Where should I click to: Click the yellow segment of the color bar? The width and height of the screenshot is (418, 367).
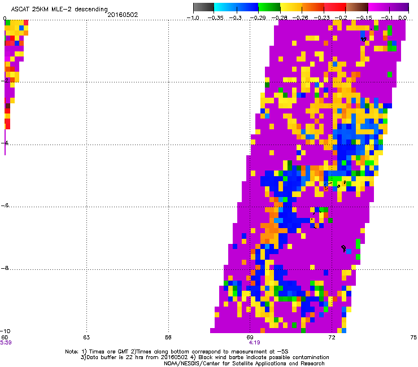[x=291, y=7]
